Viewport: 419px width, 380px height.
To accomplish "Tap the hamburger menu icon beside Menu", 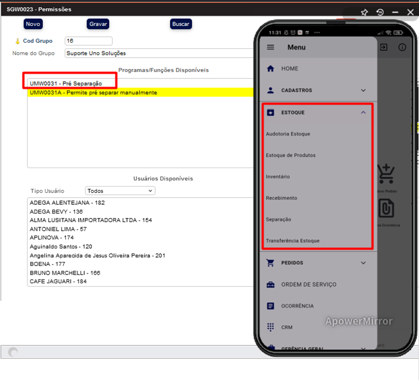I will 271,47.
